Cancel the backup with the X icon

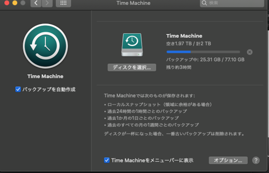point(250,52)
